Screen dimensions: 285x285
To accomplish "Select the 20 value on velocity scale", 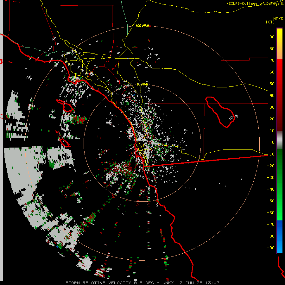I will [272, 119].
